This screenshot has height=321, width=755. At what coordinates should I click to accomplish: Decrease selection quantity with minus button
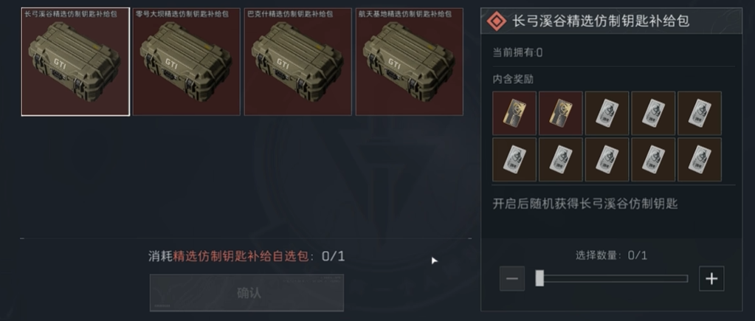point(512,278)
